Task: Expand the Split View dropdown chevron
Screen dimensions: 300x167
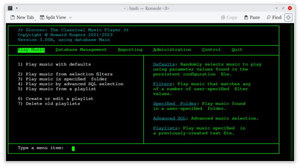Action: (x=71, y=17)
